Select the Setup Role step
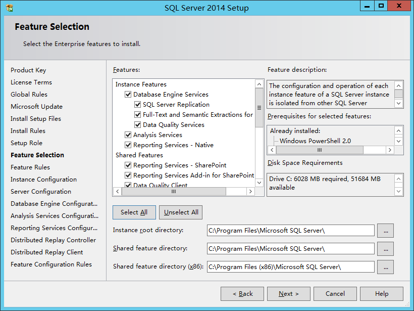 (26, 143)
